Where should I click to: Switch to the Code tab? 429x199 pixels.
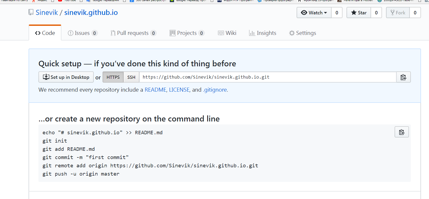coord(45,33)
